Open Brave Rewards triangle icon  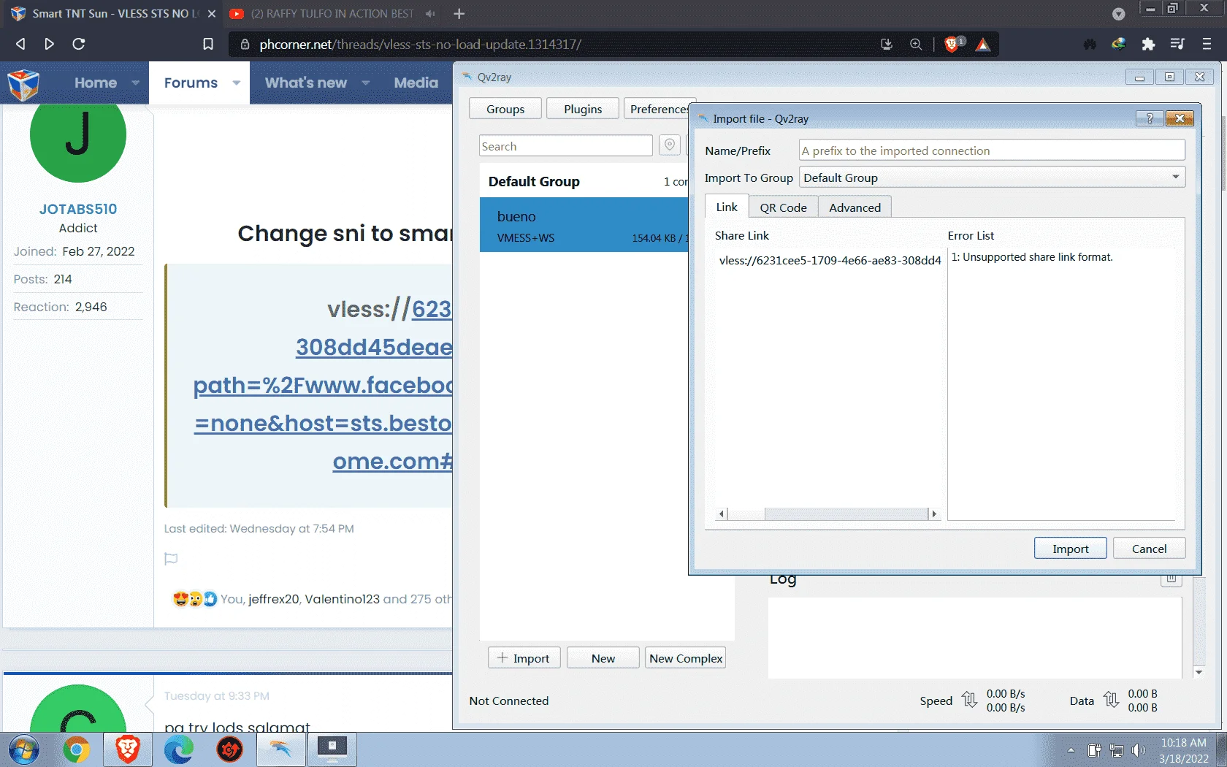pos(983,45)
